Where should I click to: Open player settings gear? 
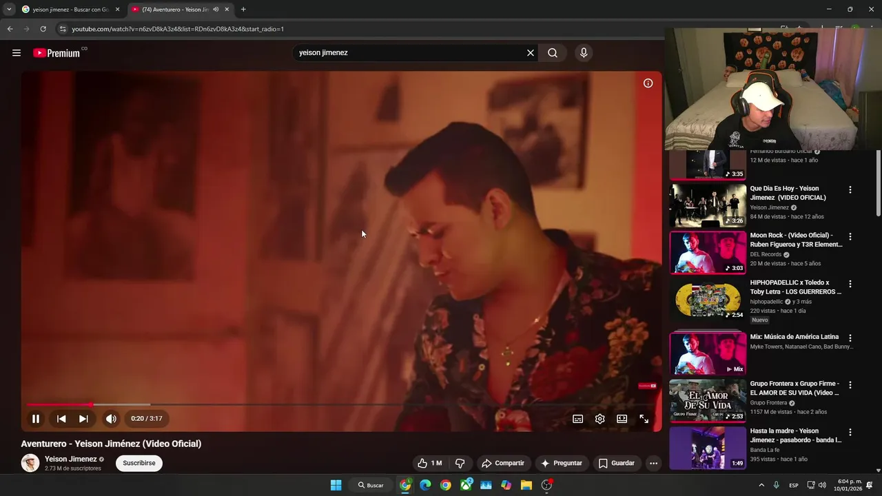point(600,419)
